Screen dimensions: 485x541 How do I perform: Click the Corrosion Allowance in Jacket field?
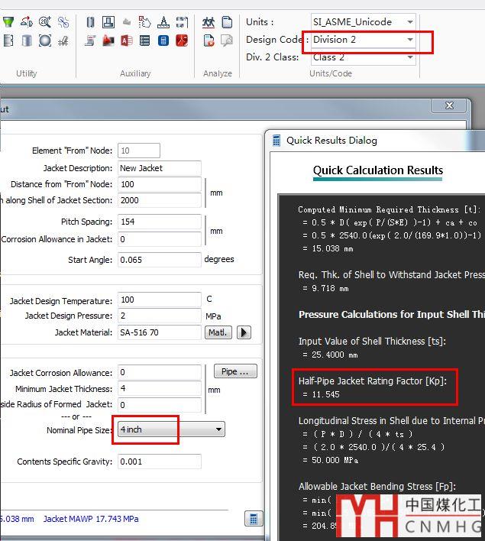160,239
